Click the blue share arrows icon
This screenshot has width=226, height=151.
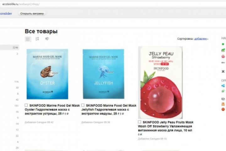pyautogui.click(x=223, y=86)
